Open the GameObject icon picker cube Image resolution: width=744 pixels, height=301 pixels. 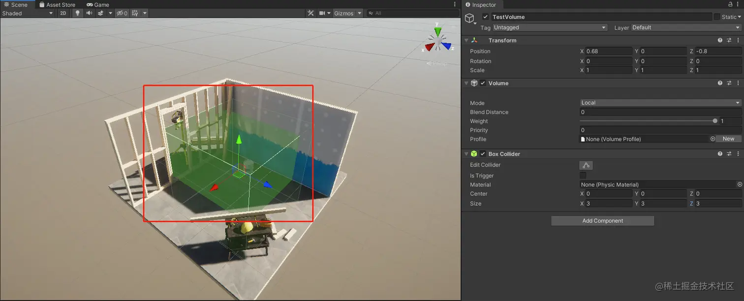point(470,19)
